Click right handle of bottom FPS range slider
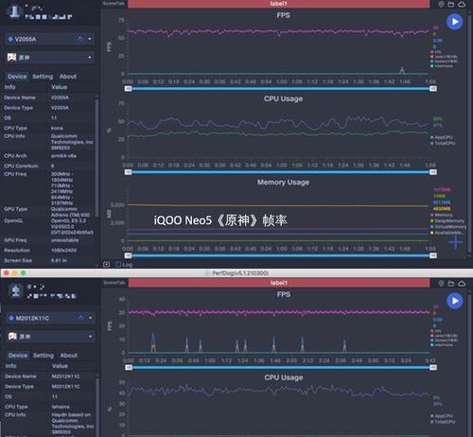 (433, 367)
